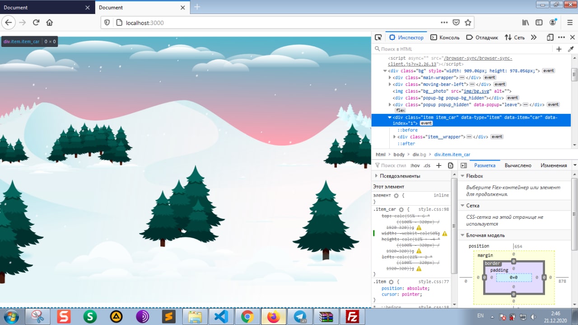
Task: Open FileZilla from the taskbar
Action: pos(352,317)
